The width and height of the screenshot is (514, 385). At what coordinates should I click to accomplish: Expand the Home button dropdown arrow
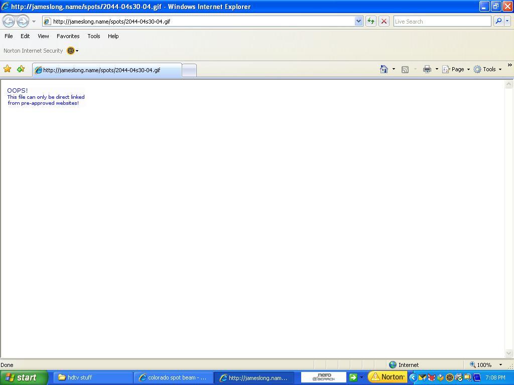394,69
